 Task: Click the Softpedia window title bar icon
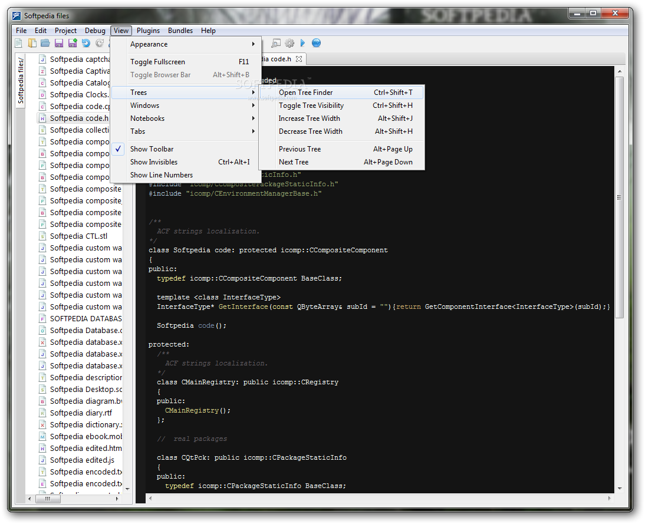(17, 16)
